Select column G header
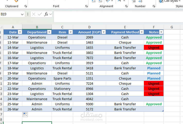 pyautogui.click(x=172, y=27)
